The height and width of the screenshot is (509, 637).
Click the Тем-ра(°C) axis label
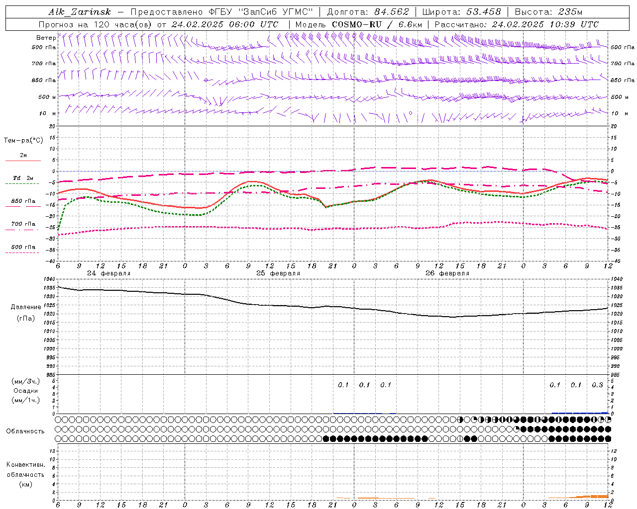[23, 141]
